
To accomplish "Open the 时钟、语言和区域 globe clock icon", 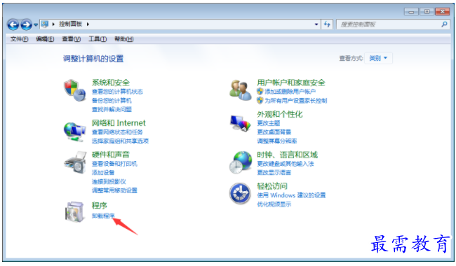I will (241, 162).
